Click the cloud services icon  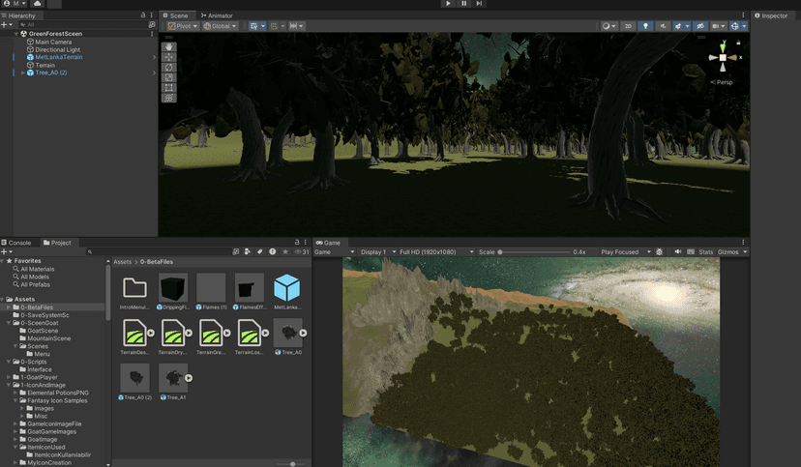[x=38, y=4]
